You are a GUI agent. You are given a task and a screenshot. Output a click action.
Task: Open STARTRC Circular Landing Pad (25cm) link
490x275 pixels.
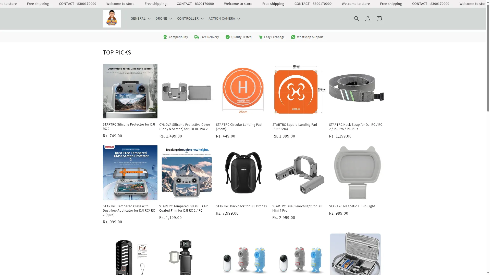(239, 127)
